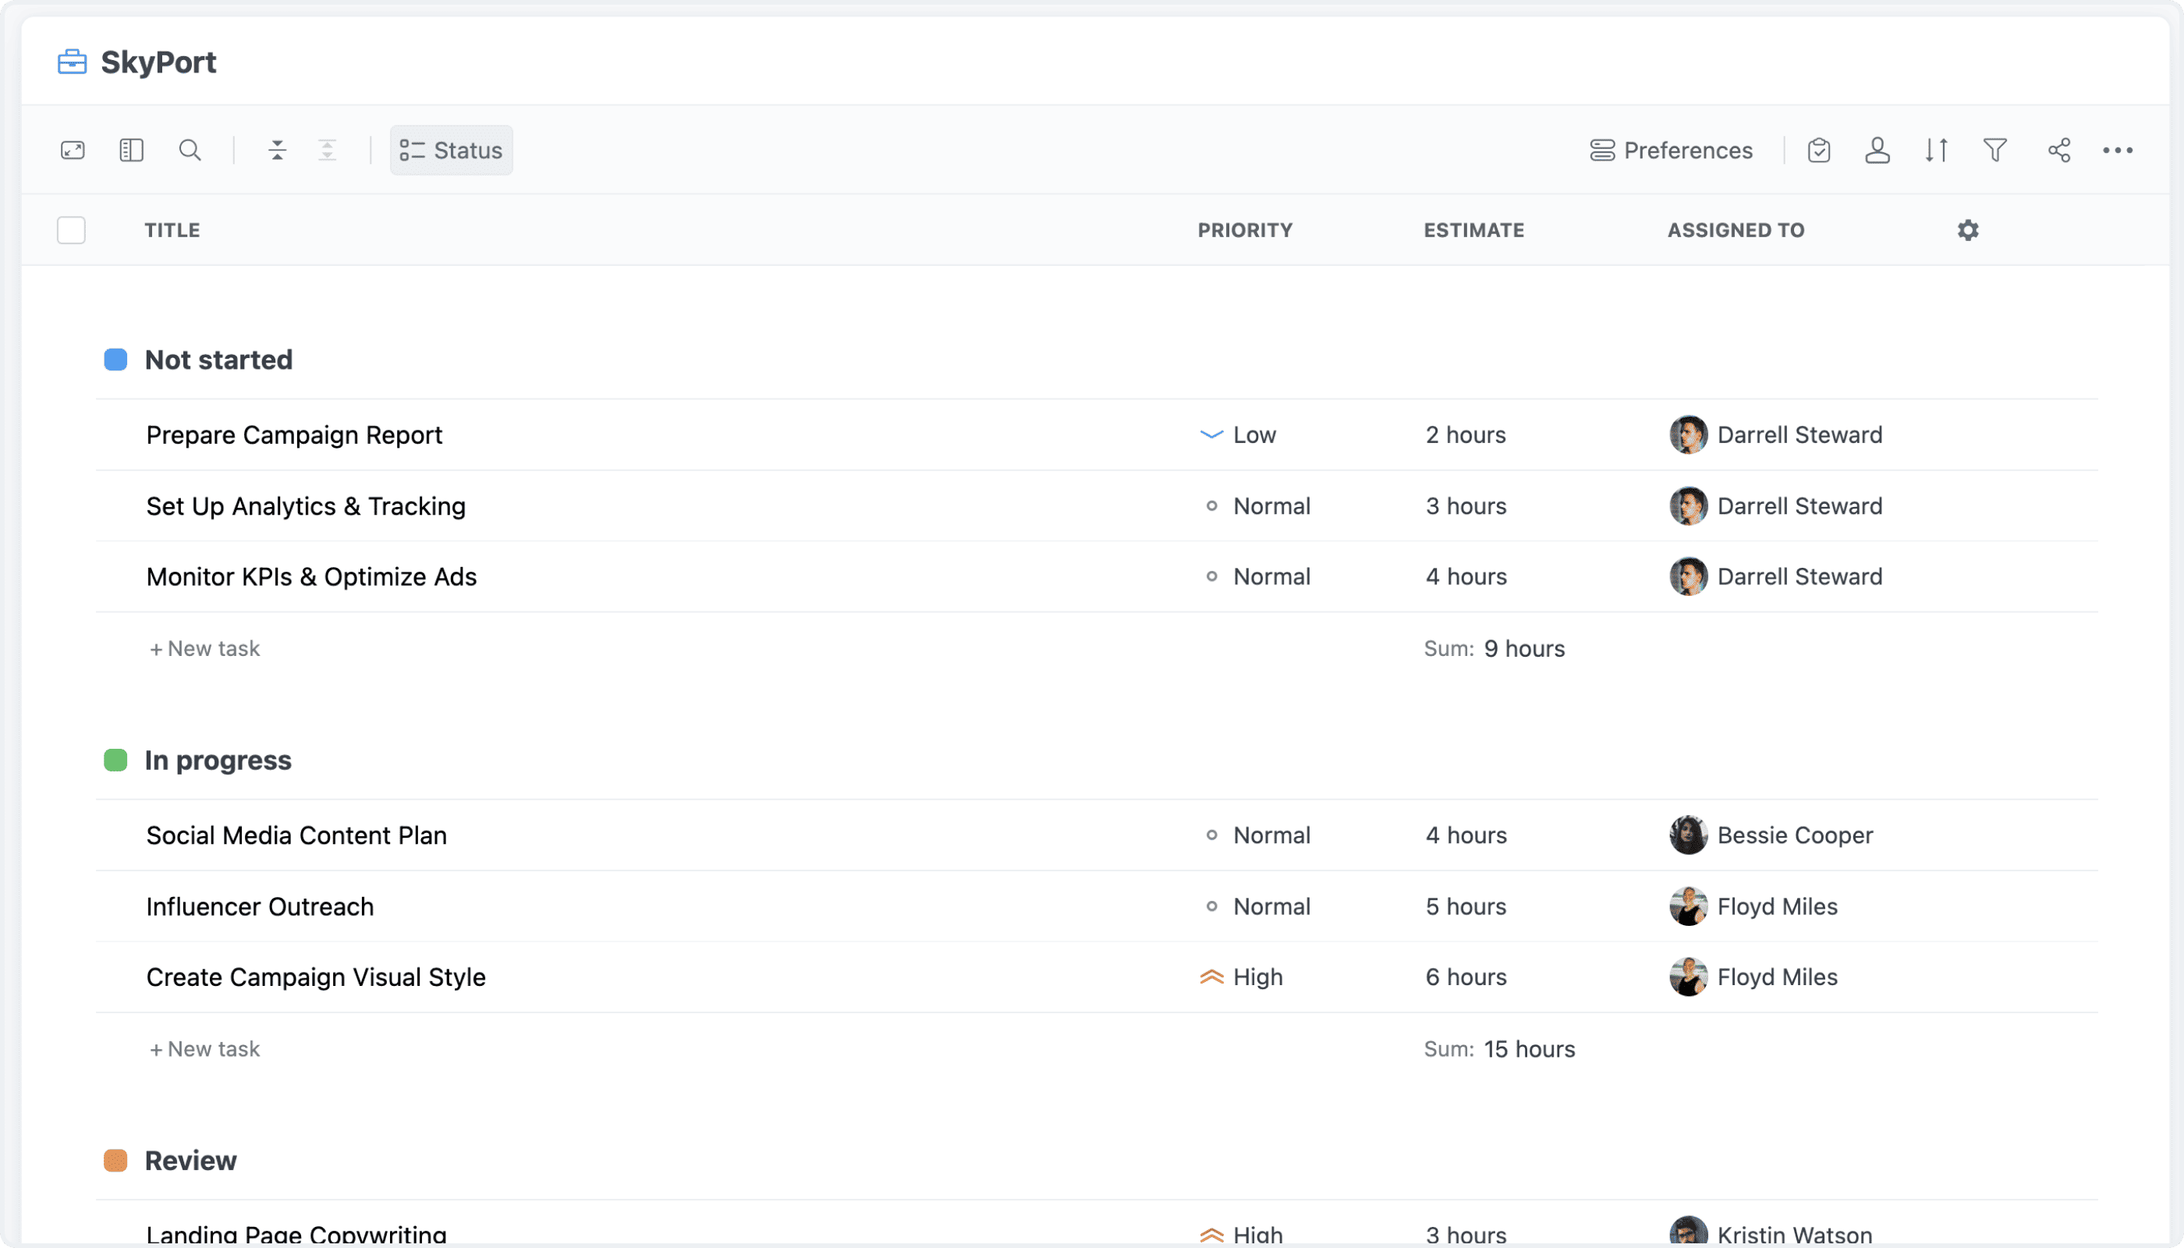Toggle the sidebar panel icon
The height and width of the screenshot is (1248, 2184).
(x=131, y=150)
